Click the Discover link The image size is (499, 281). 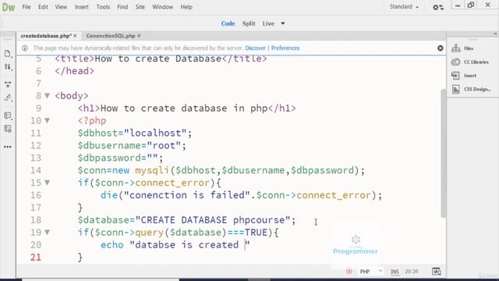point(255,48)
